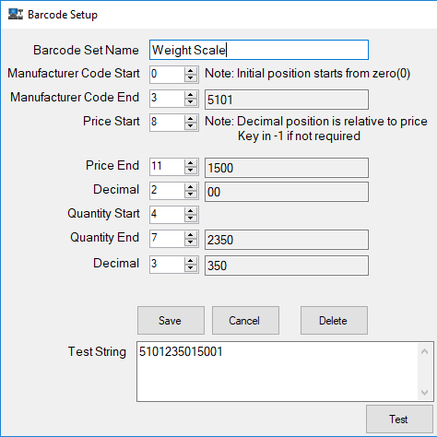The width and height of the screenshot is (437, 437).
Task: Select the price result field showing 1500
Action: [x=287, y=168]
